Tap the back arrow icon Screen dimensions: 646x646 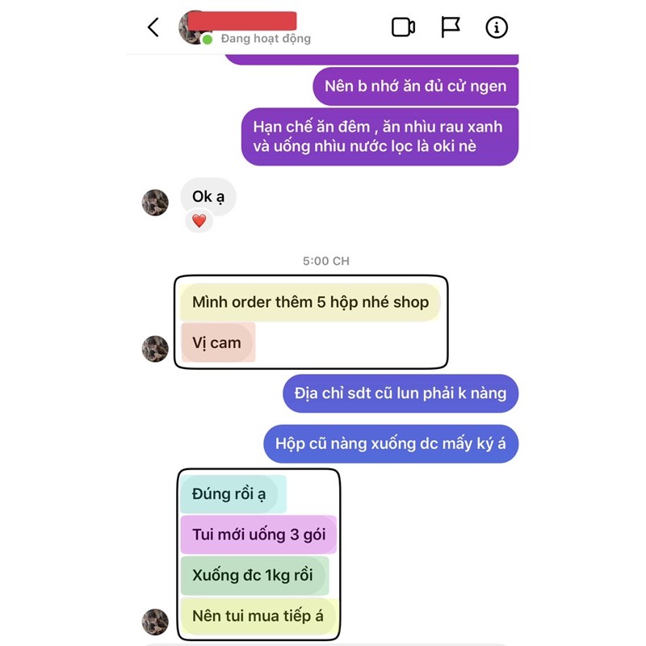(x=153, y=27)
